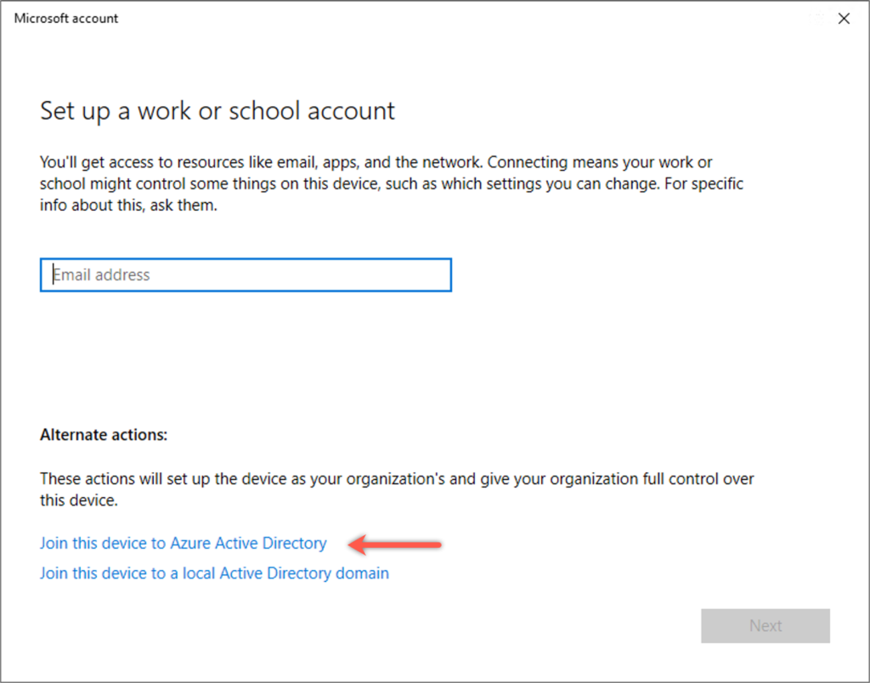Click the dialog heading Set up a work or school account

pyautogui.click(x=217, y=110)
